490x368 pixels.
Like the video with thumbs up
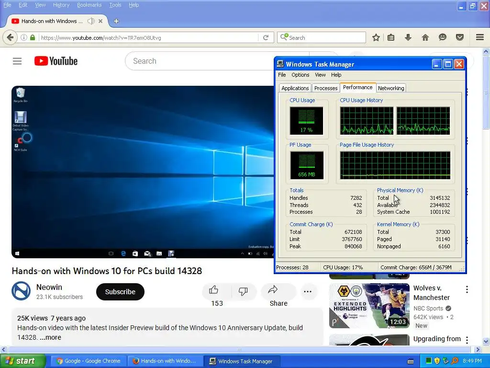(214, 290)
